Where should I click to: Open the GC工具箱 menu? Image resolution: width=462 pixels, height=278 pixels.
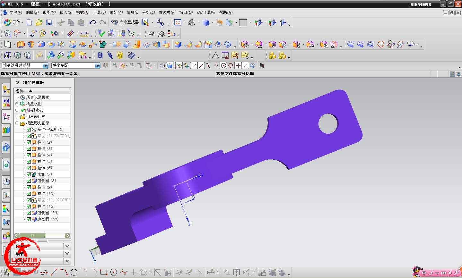coord(206,13)
